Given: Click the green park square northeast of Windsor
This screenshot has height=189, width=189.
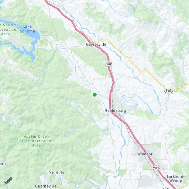Looking at the screenshot, I should point(157,145).
